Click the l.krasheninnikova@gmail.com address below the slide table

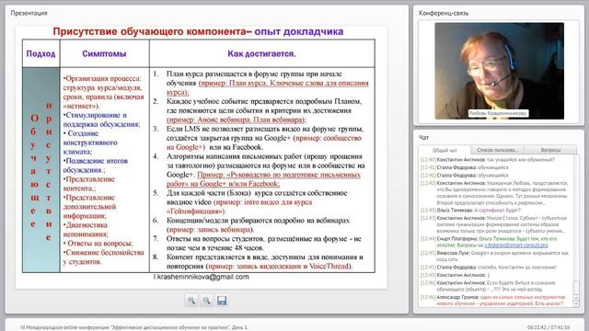pos(201,277)
